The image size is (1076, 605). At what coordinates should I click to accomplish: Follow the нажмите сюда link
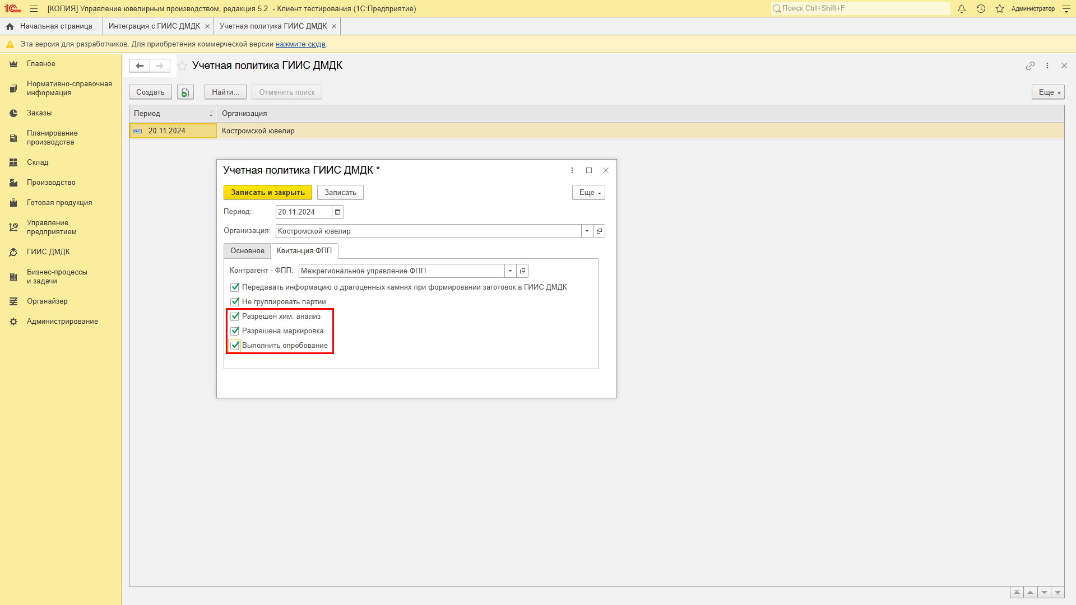coord(300,44)
